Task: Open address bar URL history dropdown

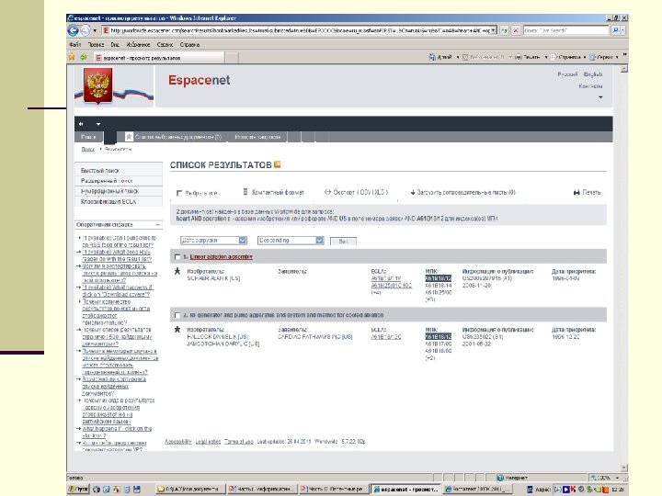Action: tap(494, 30)
